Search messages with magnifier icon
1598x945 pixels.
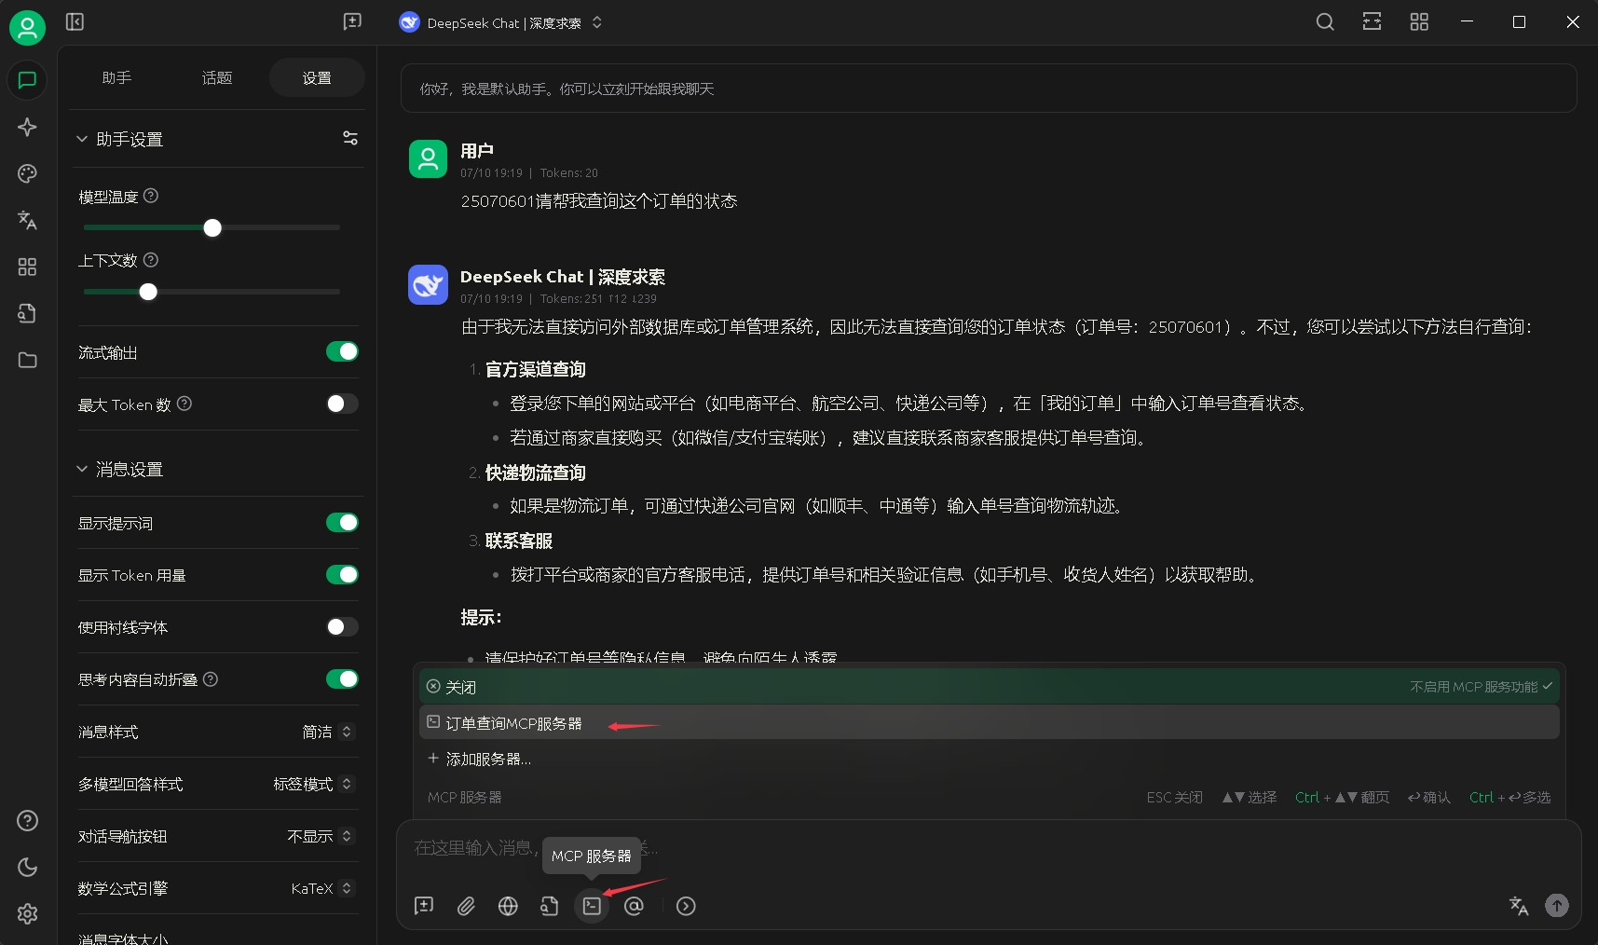[1325, 21]
